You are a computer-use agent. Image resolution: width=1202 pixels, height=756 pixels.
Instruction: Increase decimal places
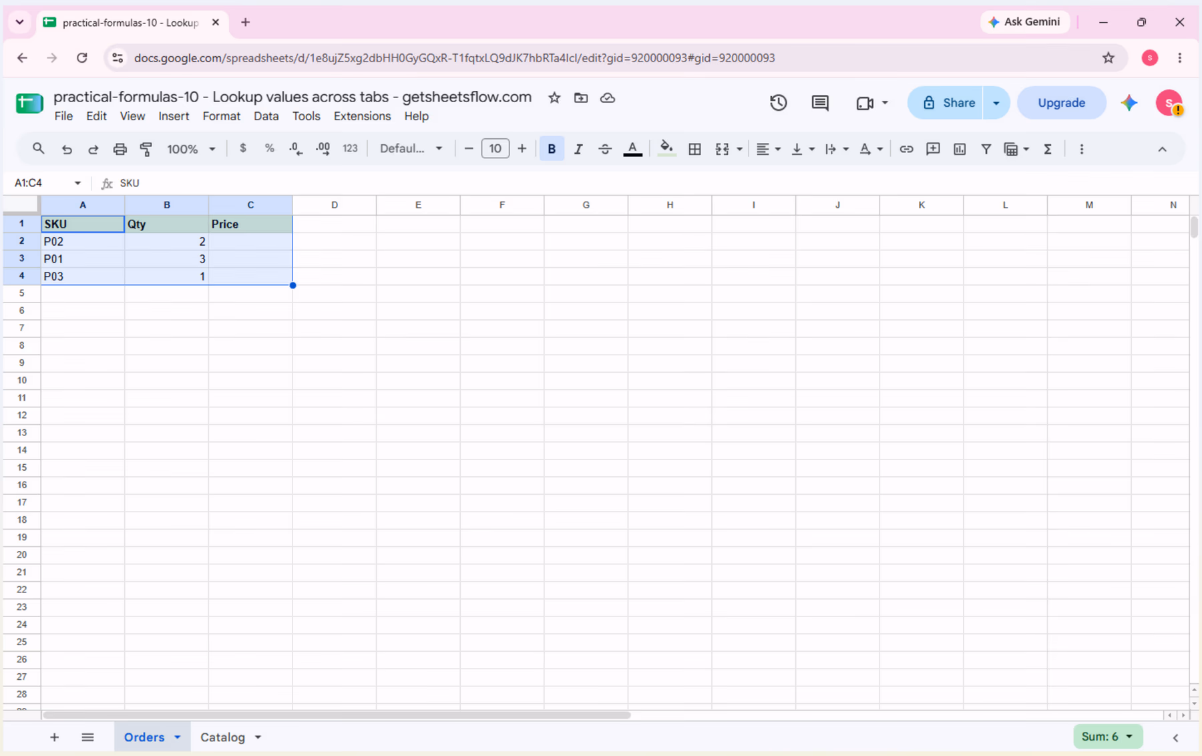323,149
